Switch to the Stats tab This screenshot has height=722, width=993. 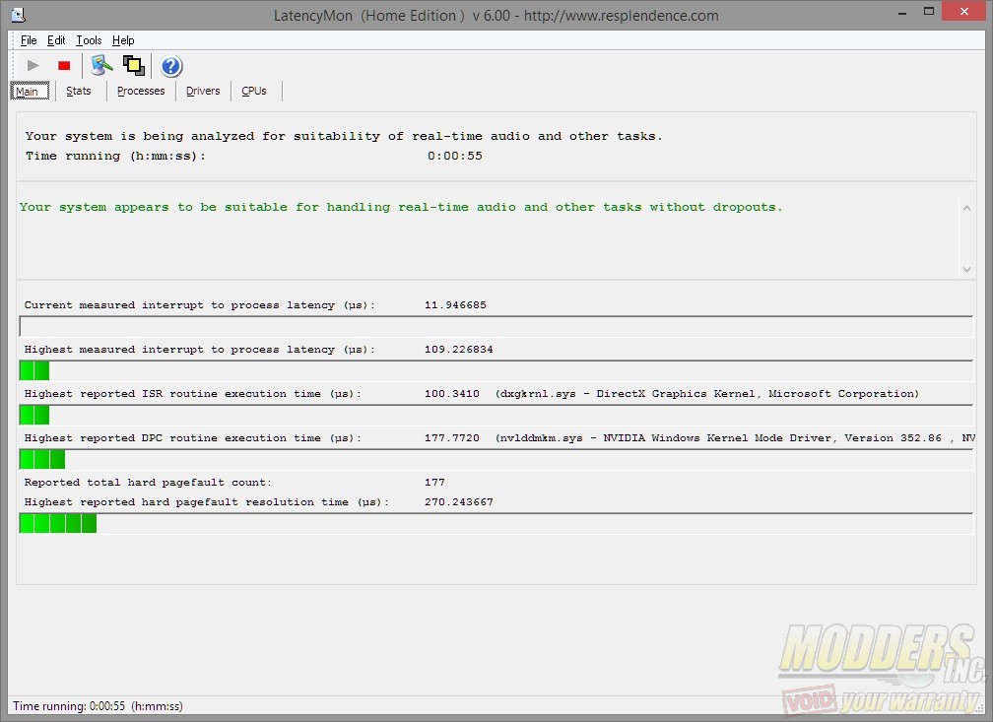pos(79,91)
